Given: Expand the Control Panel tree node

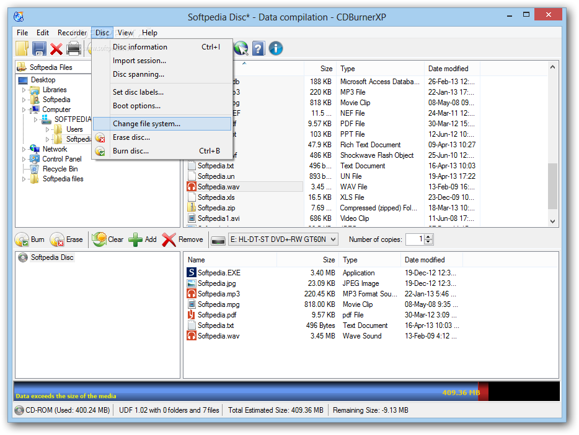Looking at the screenshot, I should [24, 159].
